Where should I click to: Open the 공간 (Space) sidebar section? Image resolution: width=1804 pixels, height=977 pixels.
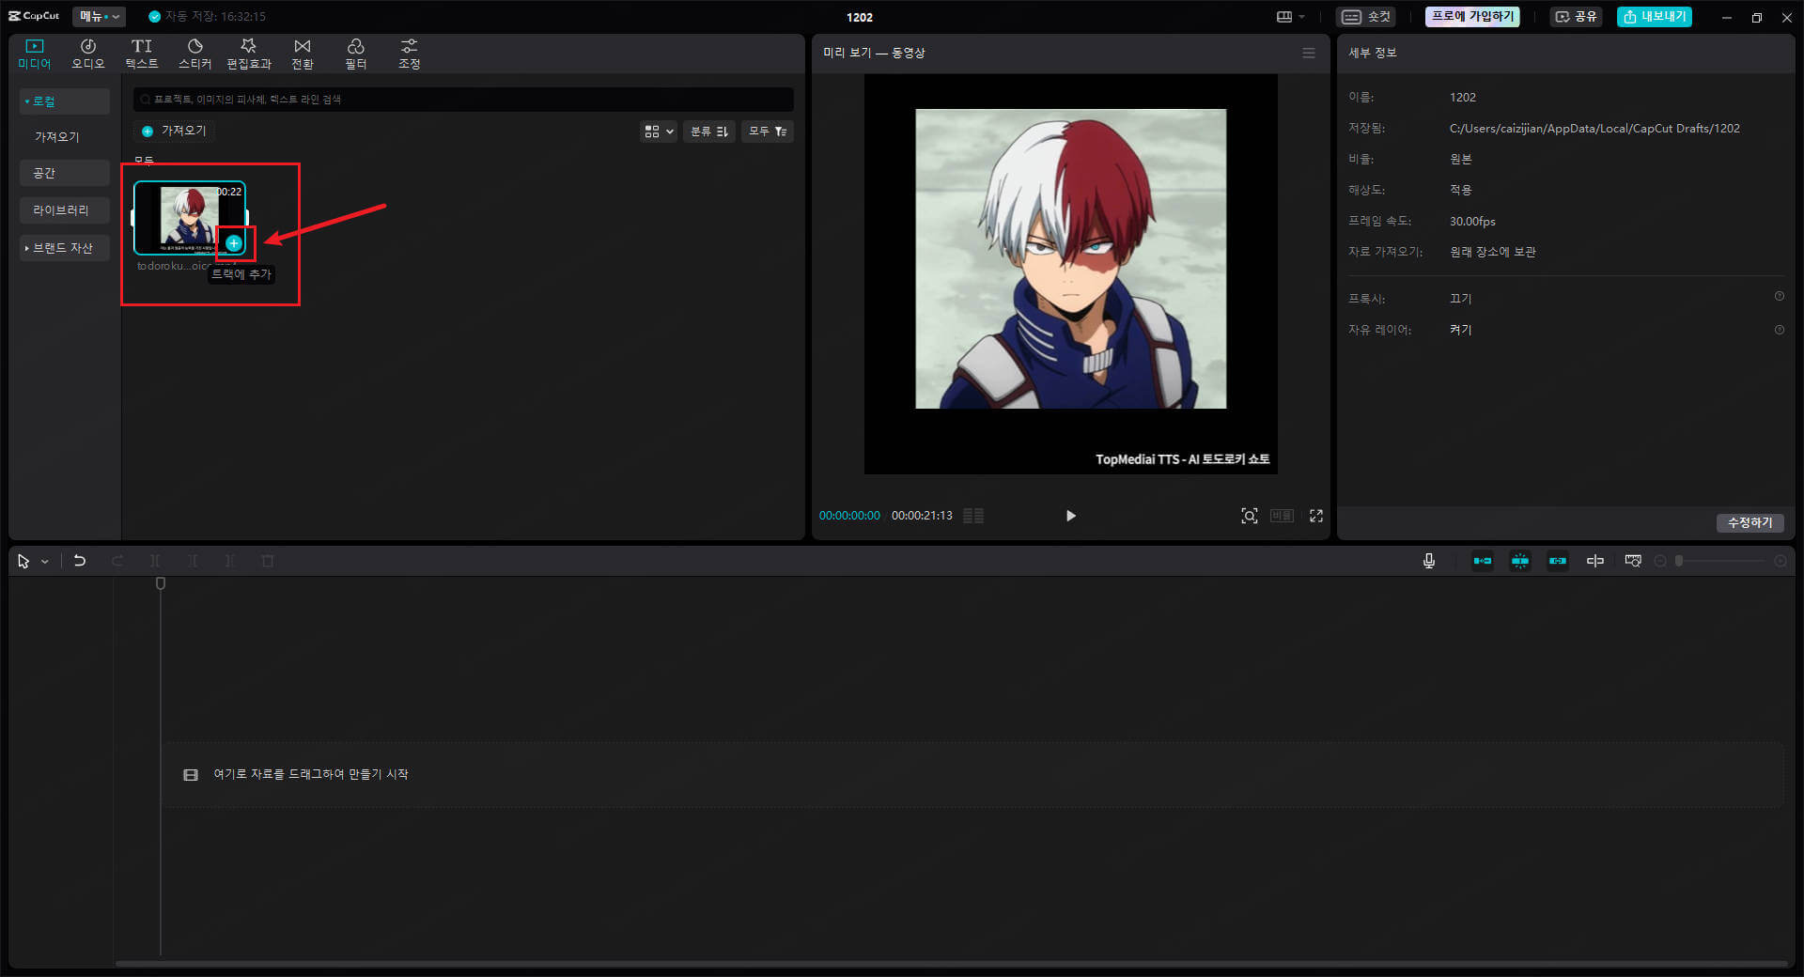coord(64,173)
